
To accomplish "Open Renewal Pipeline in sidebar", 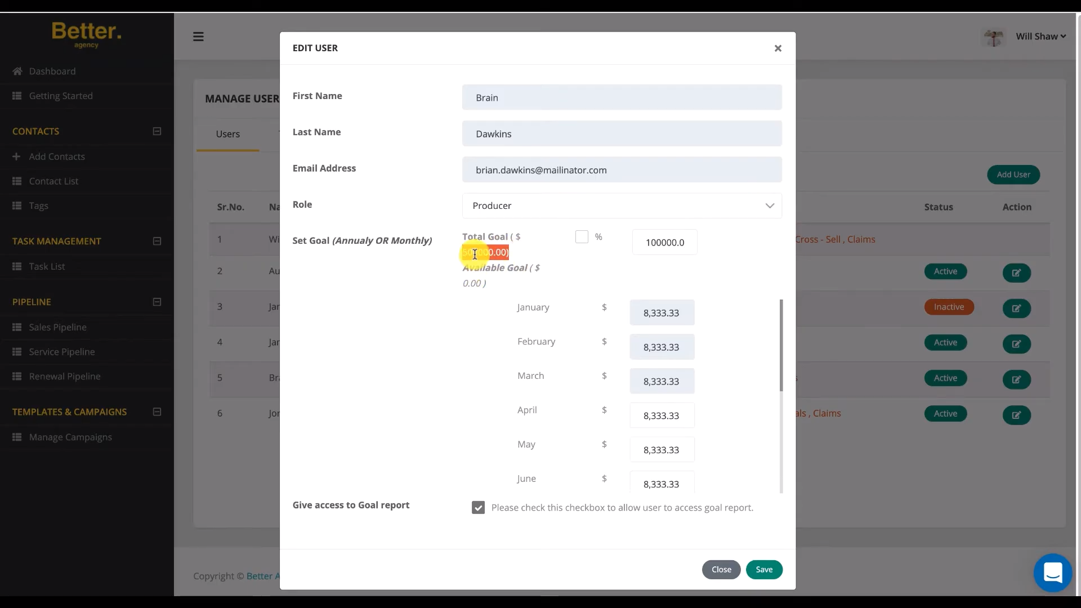I will (65, 377).
